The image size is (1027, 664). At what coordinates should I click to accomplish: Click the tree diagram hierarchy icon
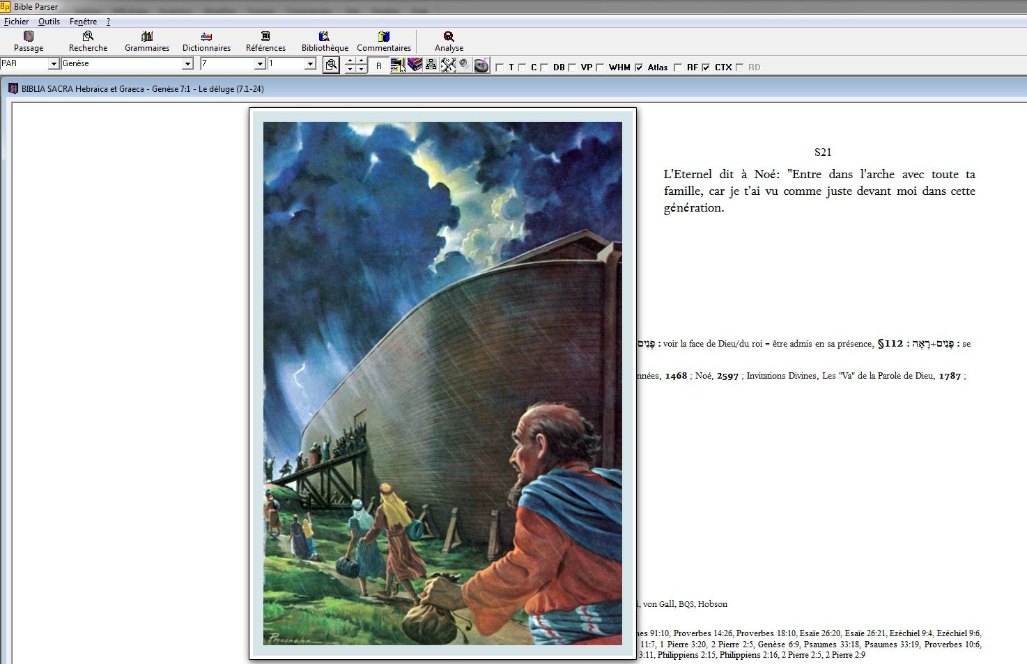431,65
